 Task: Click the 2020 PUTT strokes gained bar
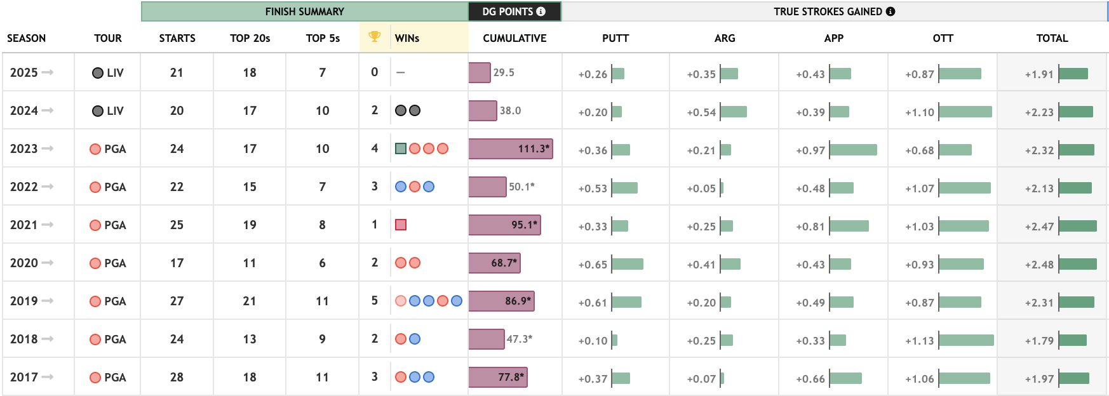(x=628, y=264)
